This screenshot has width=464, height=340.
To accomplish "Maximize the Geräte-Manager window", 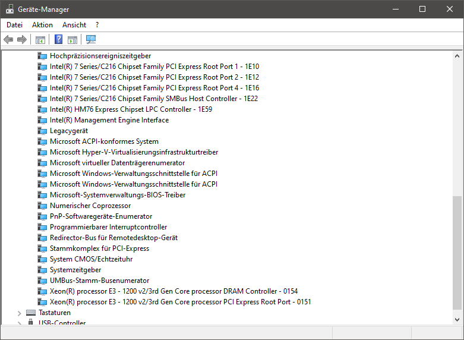I will click(422, 9).
